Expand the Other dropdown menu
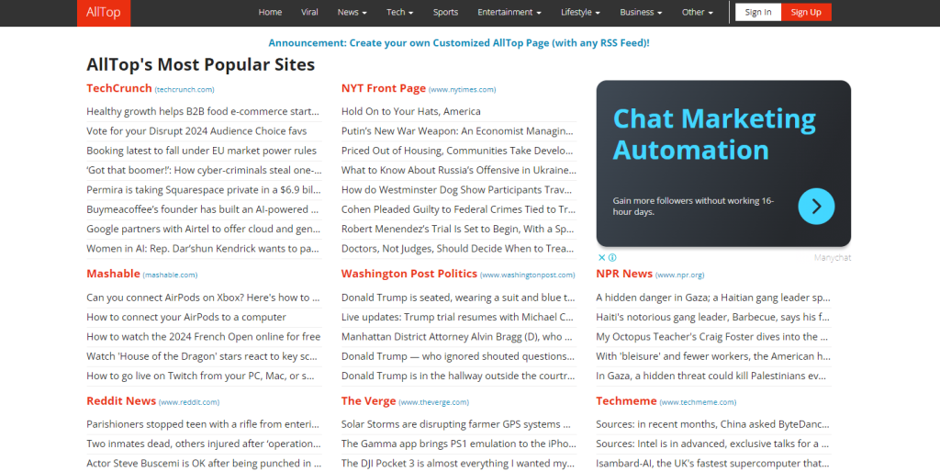The image size is (940, 472). 698,12
